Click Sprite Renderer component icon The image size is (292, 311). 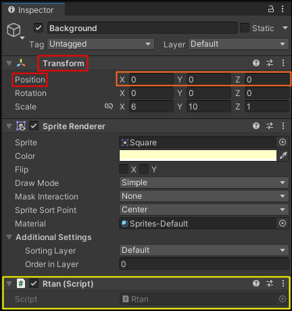[21, 126]
